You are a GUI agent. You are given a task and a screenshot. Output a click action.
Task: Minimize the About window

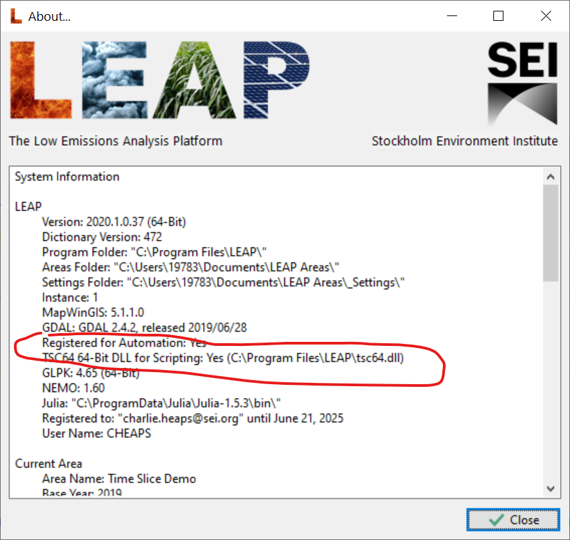pyautogui.click(x=452, y=16)
